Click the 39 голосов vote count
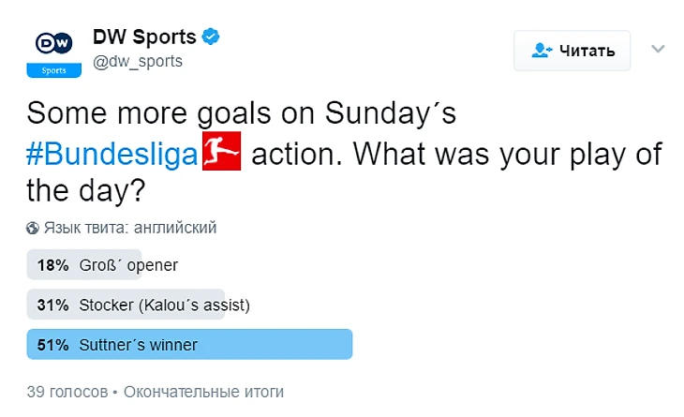This screenshot has width=684, height=417. pyautogui.click(x=67, y=392)
